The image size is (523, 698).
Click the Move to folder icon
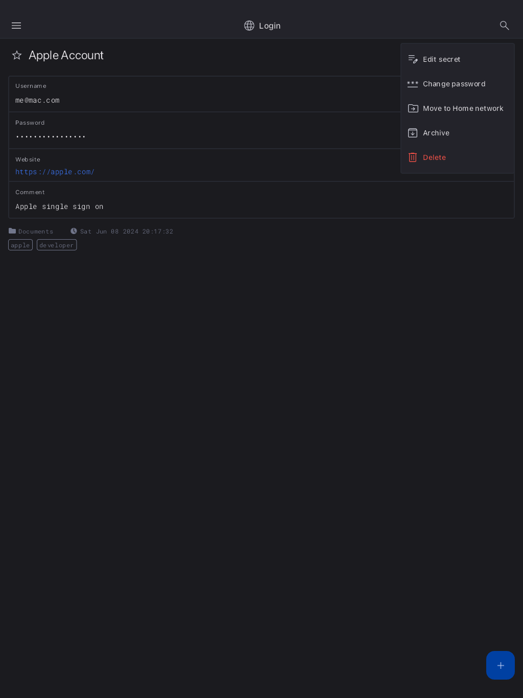pos(413,108)
